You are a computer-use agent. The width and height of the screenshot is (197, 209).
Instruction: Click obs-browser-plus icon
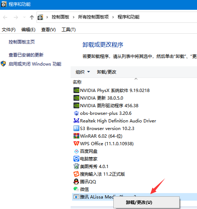76,113
